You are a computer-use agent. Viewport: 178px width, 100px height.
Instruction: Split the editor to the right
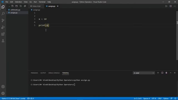click(170, 6)
